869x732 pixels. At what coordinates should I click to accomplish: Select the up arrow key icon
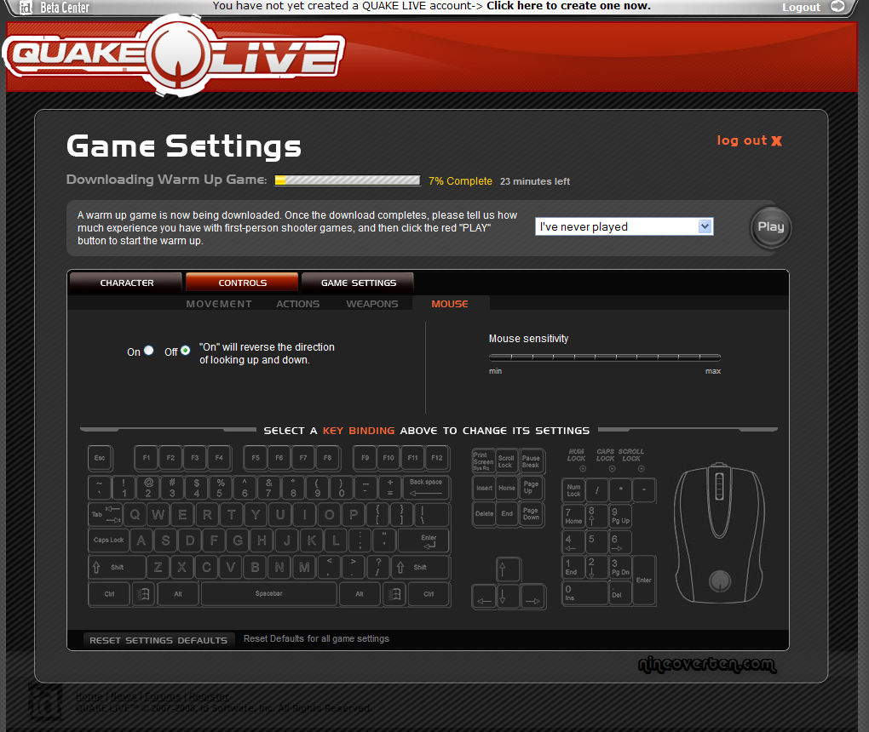[x=508, y=569]
